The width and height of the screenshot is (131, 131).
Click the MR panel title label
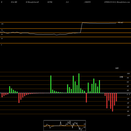pyautogui.click(x=117, y=68)
